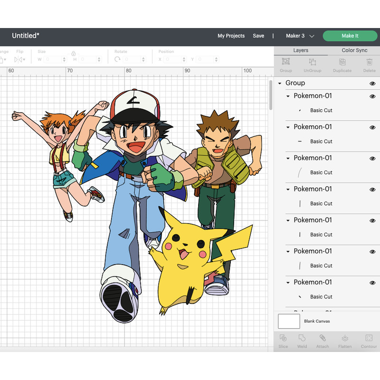Hide the topmost Pokemon-01 layer

pyautogui.click(x=373, y=96)
